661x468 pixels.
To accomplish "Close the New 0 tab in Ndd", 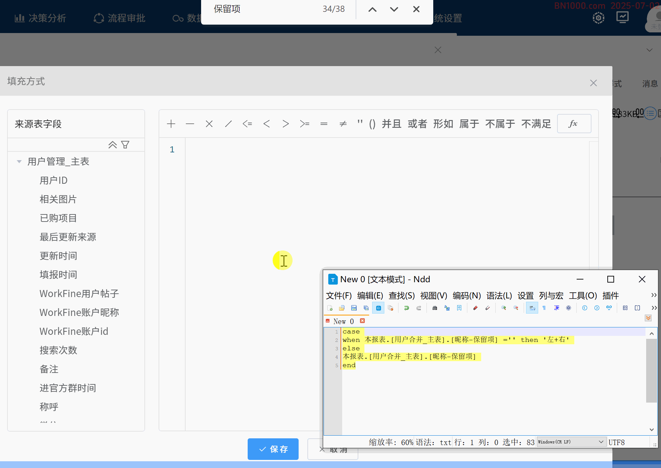I will [x=362, y=321].
